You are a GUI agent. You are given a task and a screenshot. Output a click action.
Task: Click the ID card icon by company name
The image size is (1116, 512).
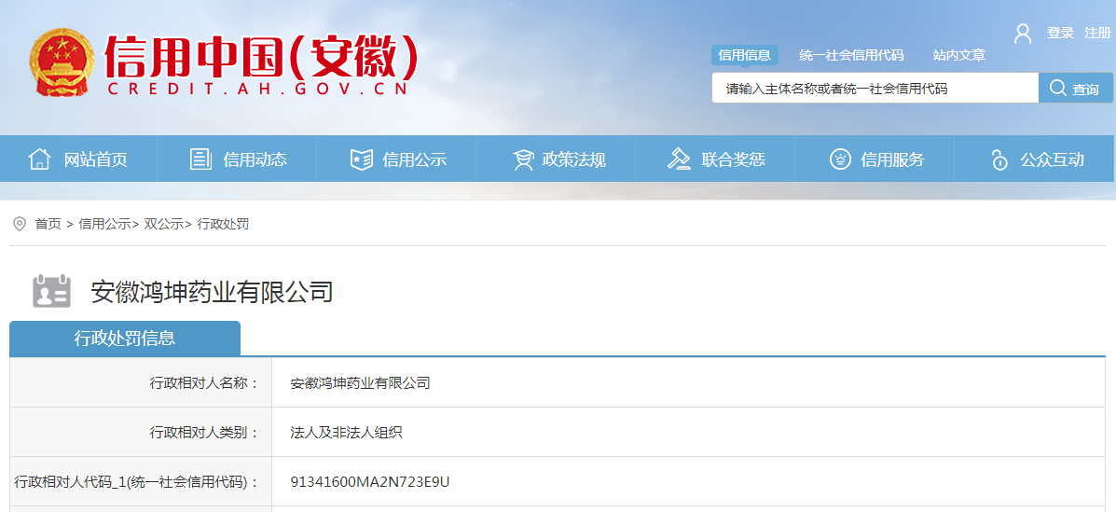[52, 291]
